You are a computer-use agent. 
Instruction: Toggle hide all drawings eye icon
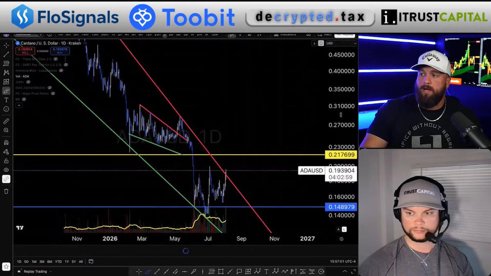tap(6, 170)
